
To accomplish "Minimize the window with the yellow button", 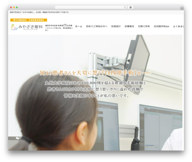I will (14, 8).
